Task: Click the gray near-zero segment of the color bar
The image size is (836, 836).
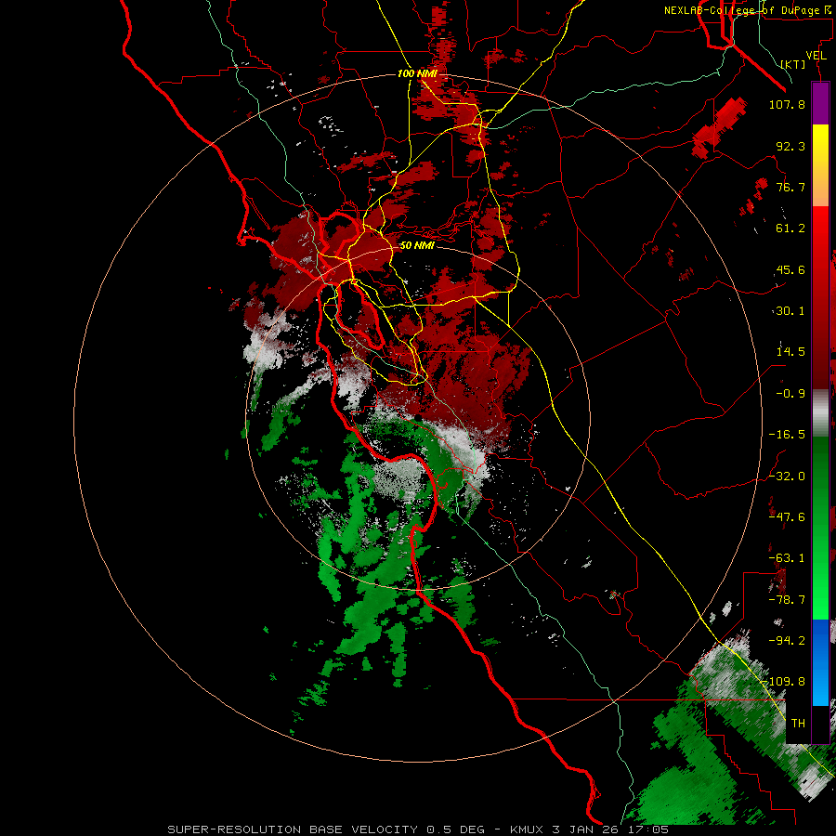Action: [820, 413]
